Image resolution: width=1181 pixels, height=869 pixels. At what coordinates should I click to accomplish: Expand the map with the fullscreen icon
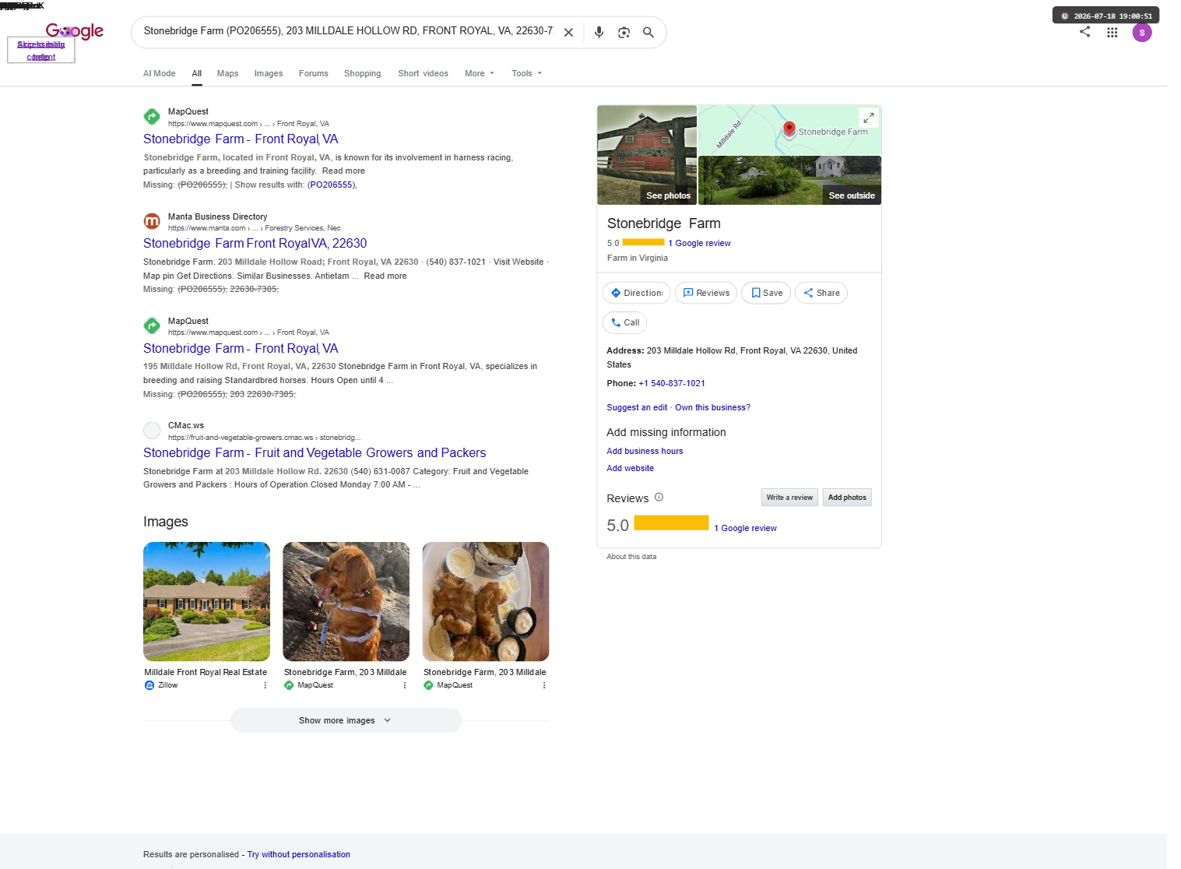pos(868,118)
